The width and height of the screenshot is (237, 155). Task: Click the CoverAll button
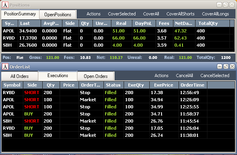click(151, 14)
